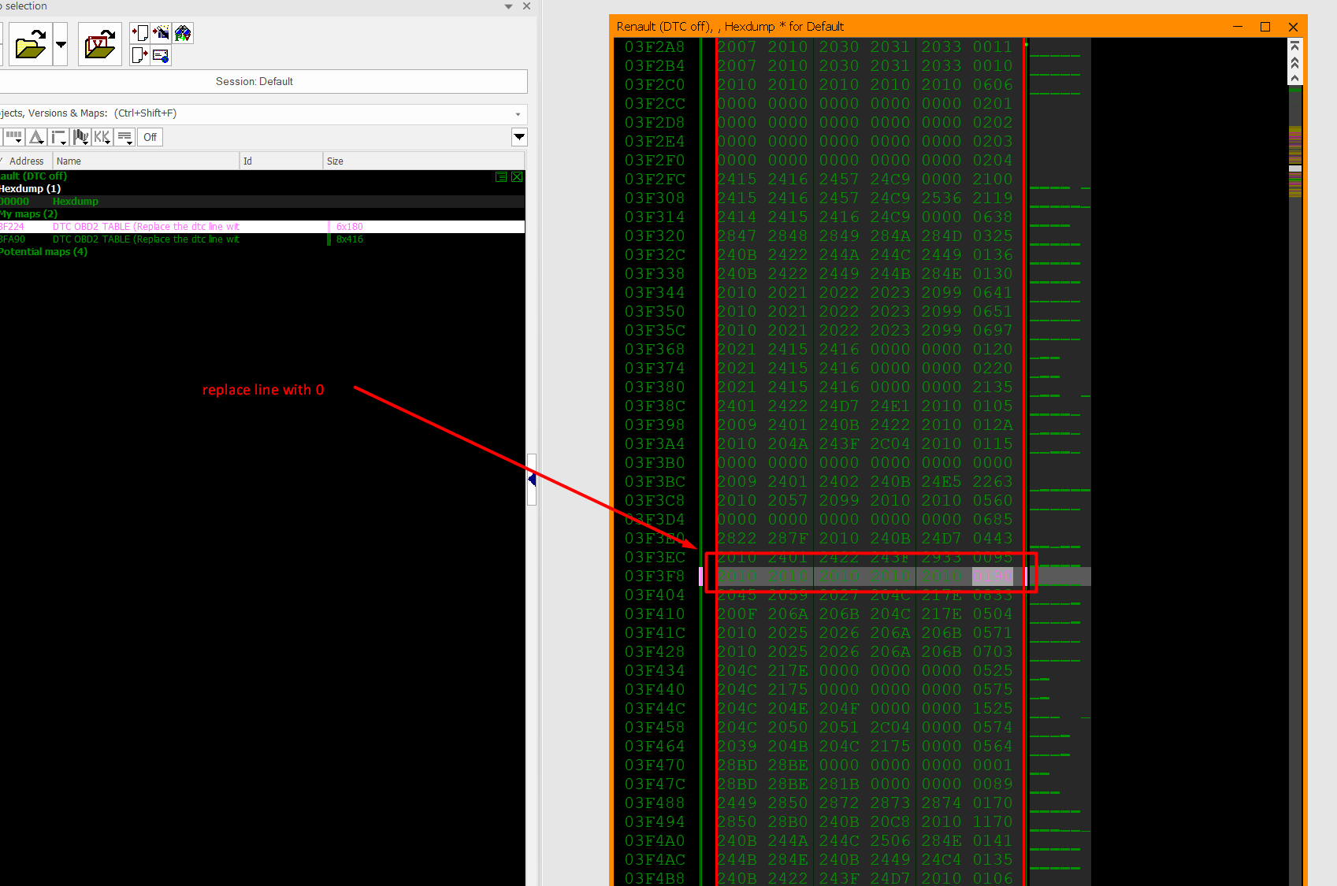Sort by Address column header
This screenshot has width=1337, height=886.
tap(26, 161)
